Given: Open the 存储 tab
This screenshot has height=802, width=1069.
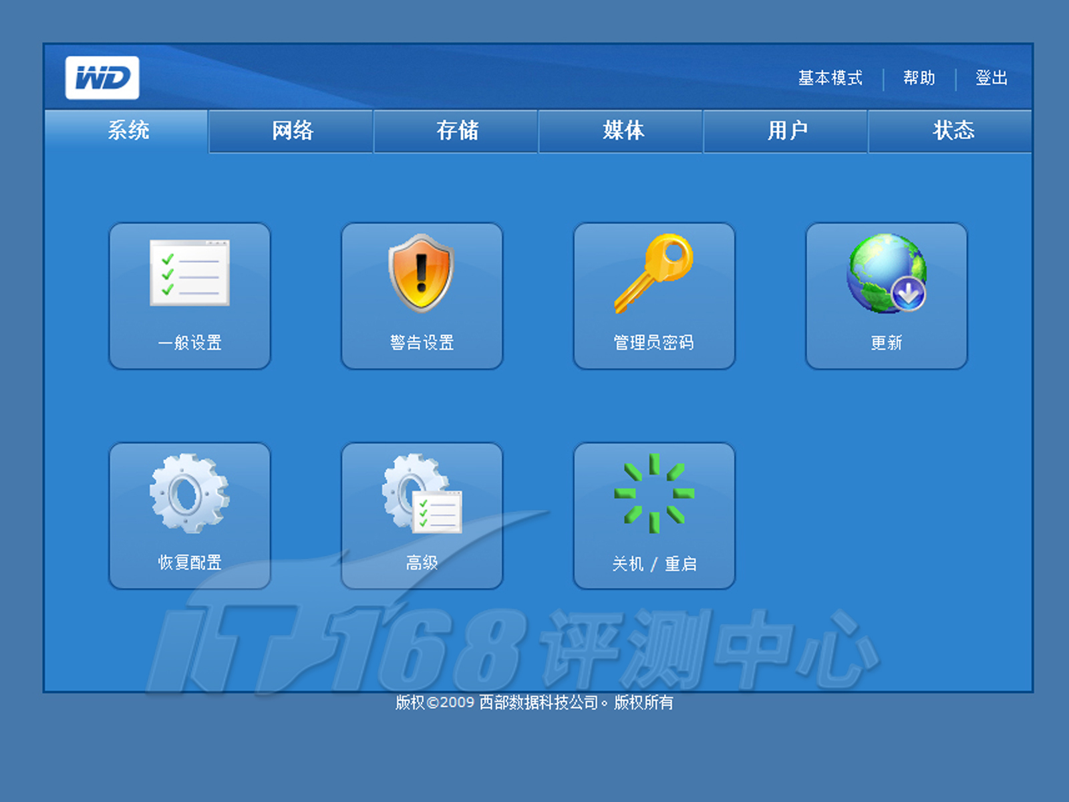Looking at the screenshot, I should [x=457, y=130].
